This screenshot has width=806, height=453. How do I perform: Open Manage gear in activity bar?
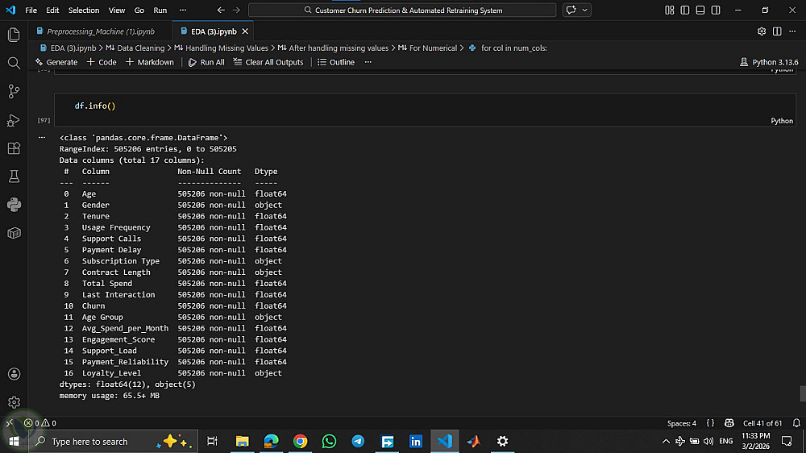pyautogui.click(x=14, y=402)
